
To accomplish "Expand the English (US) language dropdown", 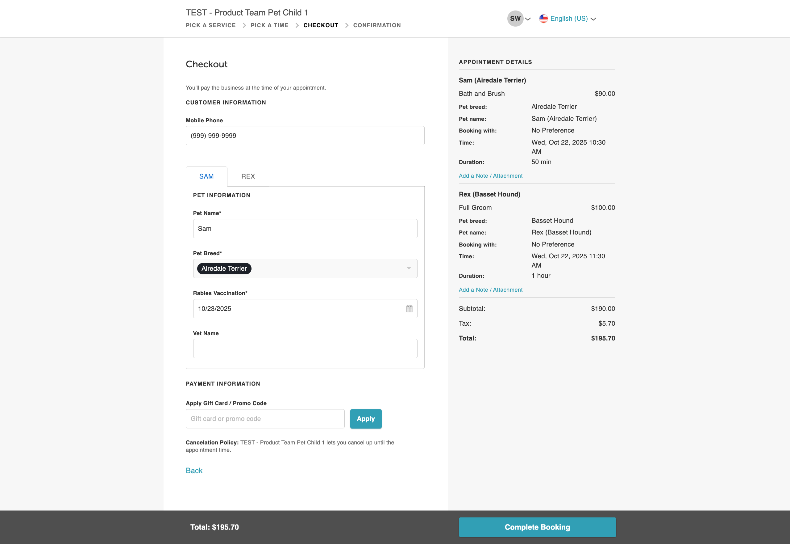I will [x=593, y=19].
